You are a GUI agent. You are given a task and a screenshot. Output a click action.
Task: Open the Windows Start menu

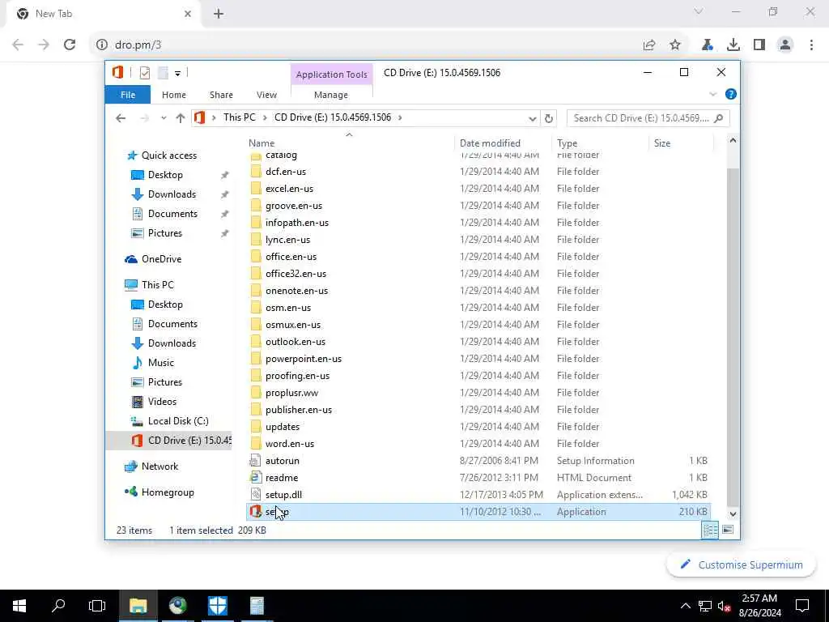[x=19, y=606]
